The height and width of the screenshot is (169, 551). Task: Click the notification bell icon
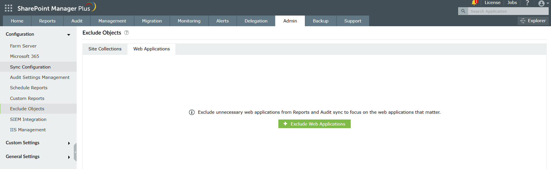tap(474, 3)
